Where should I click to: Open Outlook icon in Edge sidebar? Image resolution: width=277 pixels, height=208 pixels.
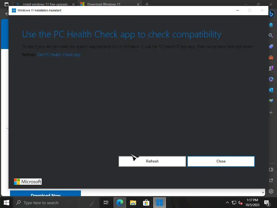coord(271,90)
